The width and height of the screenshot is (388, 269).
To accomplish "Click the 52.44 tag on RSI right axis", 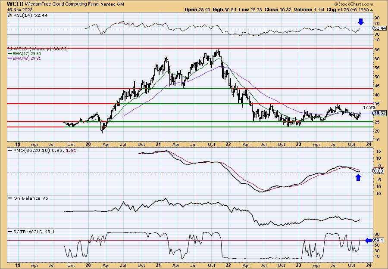I will click(380, 28).
